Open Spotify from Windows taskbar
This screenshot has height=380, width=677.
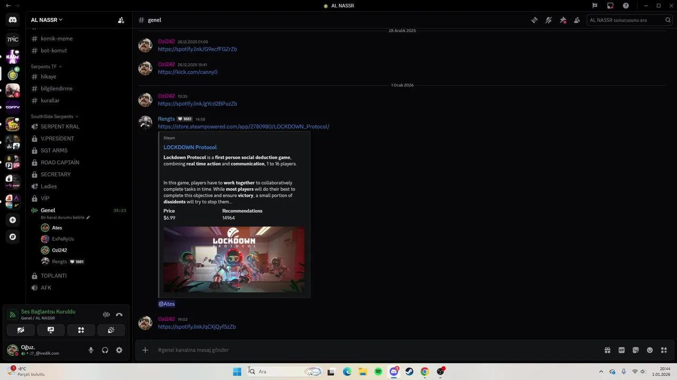[x=379, y=372]
